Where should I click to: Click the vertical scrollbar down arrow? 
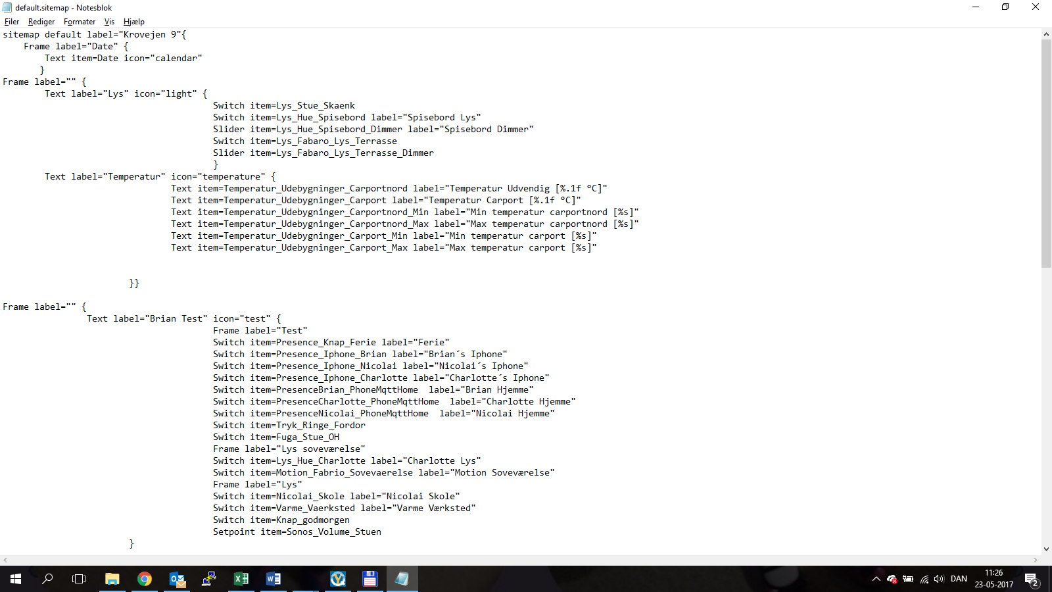[x=1046, y=549]
